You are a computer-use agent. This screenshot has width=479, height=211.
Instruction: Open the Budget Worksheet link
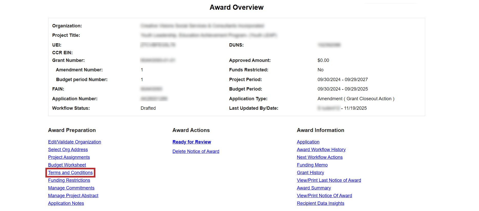point(67,165)
